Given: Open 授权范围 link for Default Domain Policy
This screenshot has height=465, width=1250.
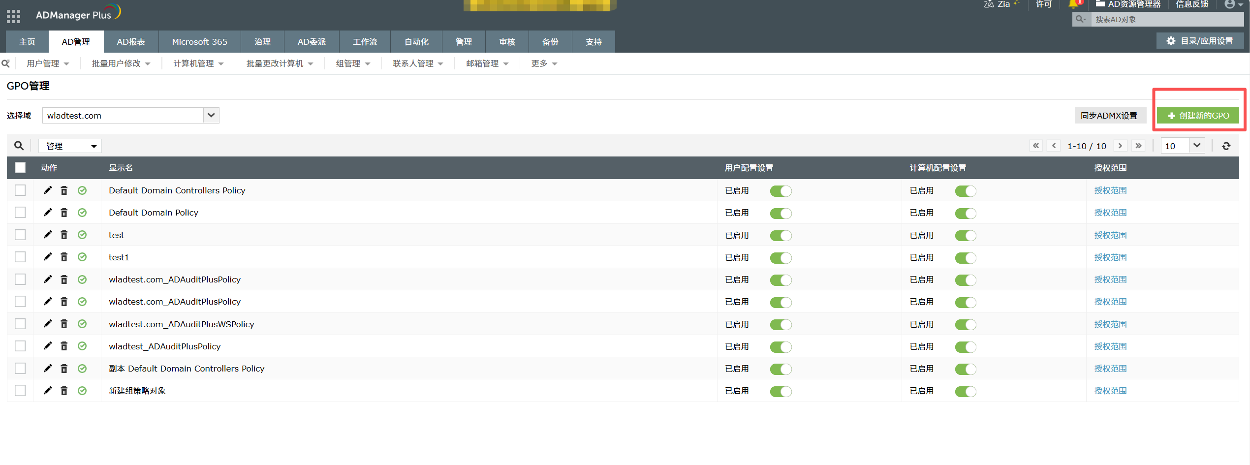Looking at the screenshot, I should point(1110,213).
